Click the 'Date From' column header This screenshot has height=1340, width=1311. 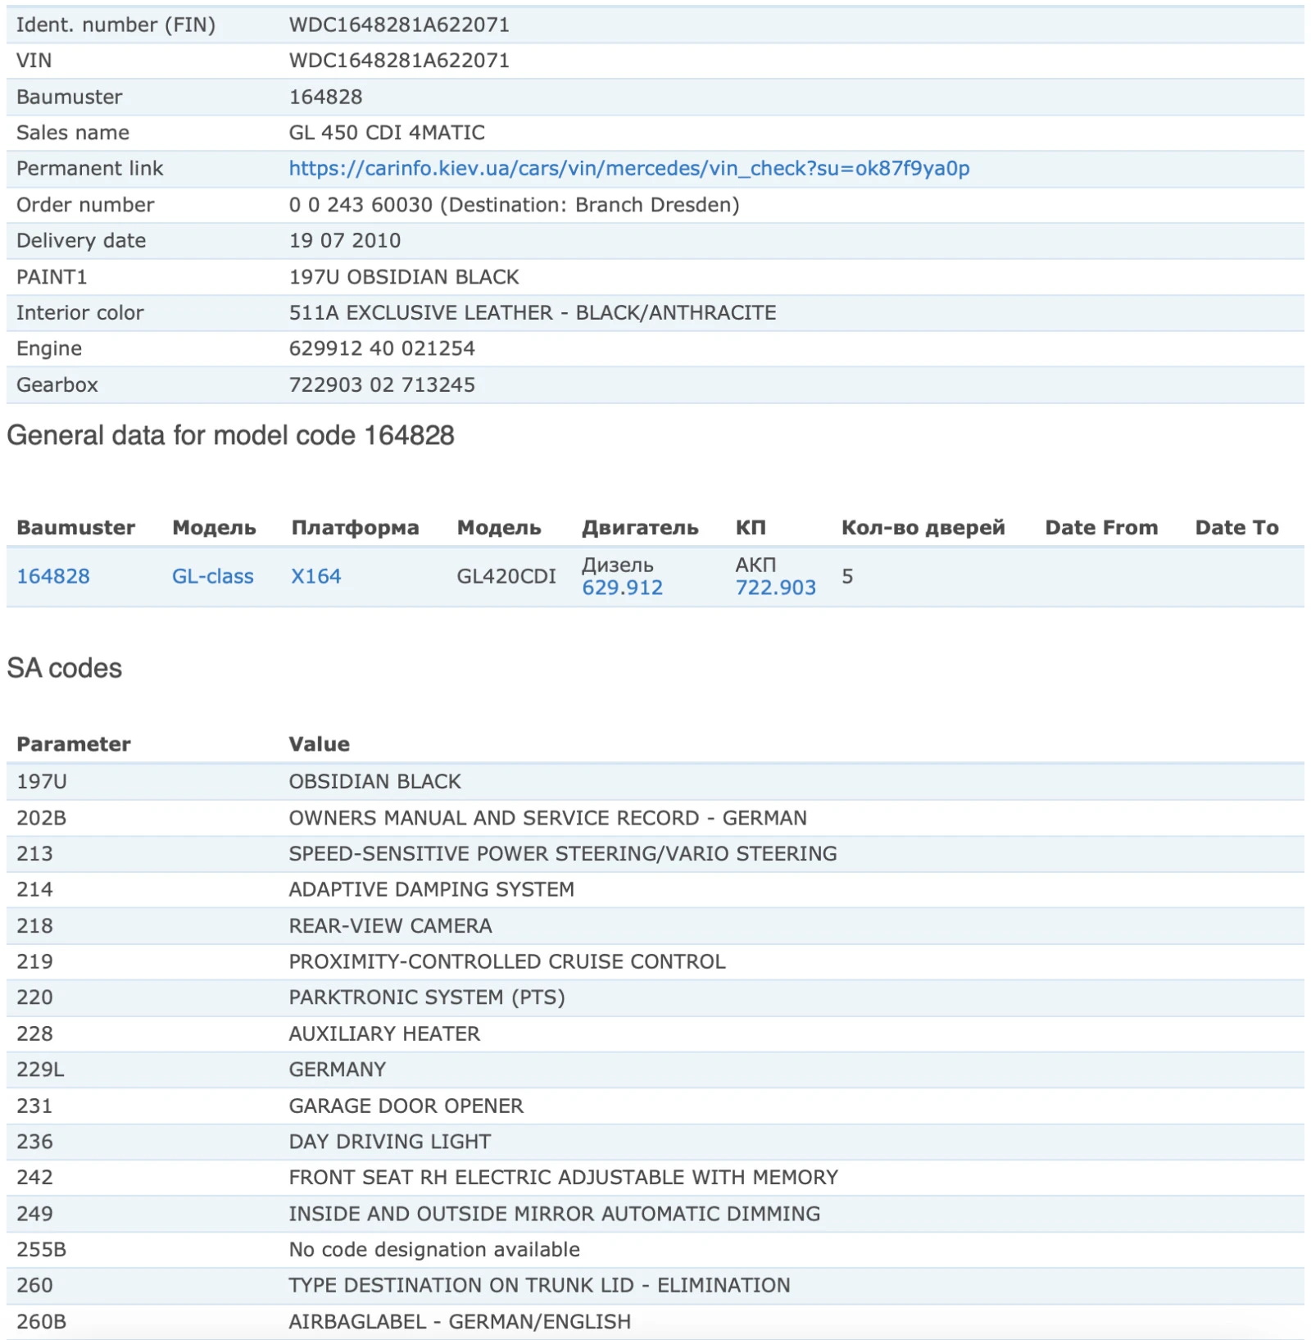pyautogui.click(x=1101, y=528)
